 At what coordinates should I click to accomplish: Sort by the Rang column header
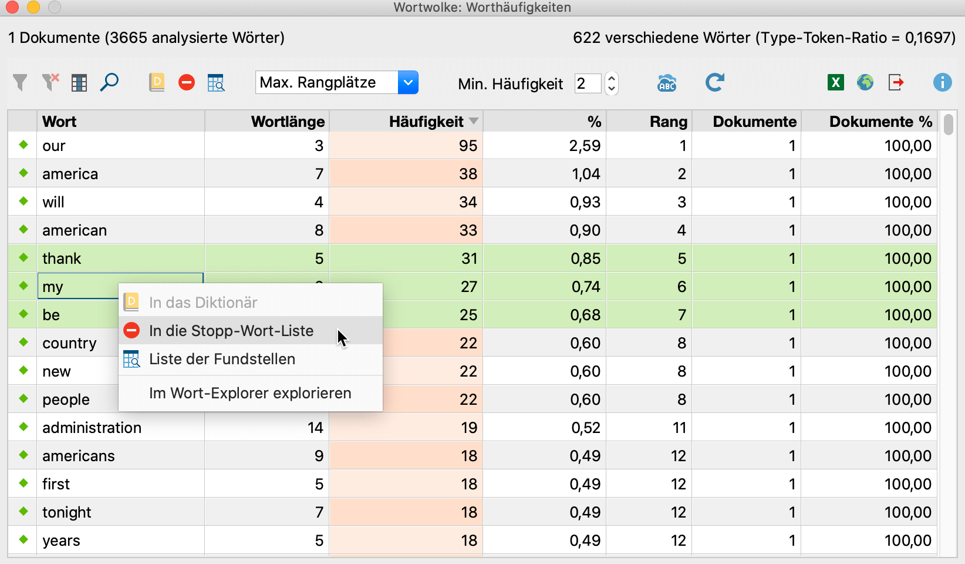tap(649, 122)
